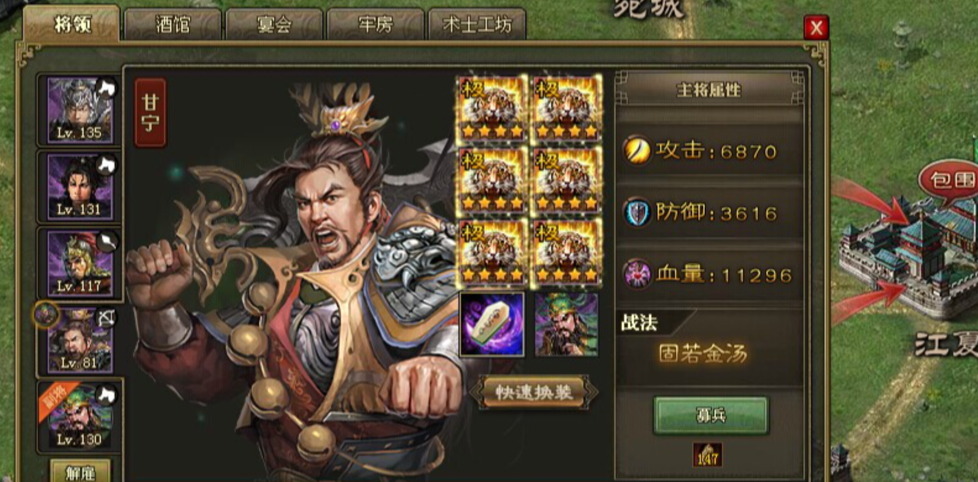Select the bottom-right tiger equipment slot

[x=567, y=253]
